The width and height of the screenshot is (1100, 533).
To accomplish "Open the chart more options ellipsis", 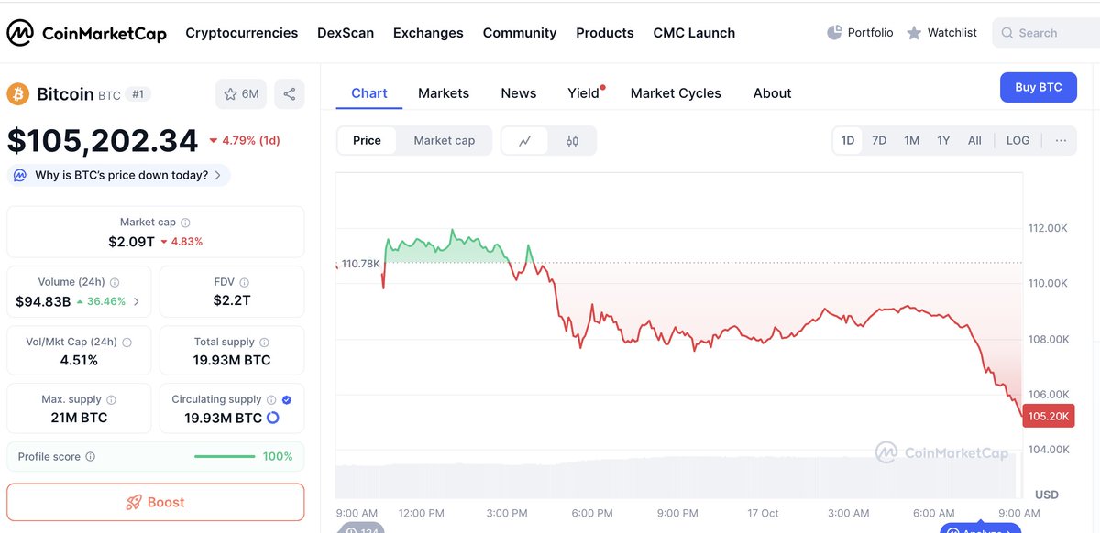I will [x=1061, y=141].
